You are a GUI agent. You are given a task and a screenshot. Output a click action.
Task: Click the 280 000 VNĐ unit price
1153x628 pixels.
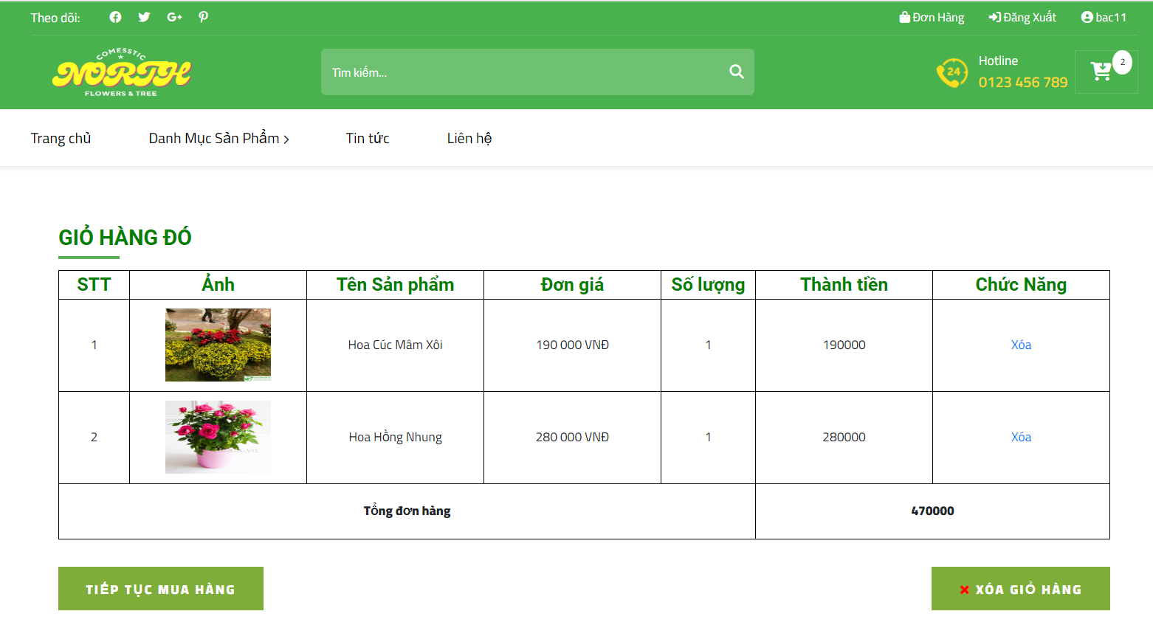point(572,437)
